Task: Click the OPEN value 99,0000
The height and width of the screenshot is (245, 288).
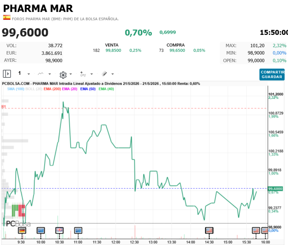Action: (x=256, y=61)
